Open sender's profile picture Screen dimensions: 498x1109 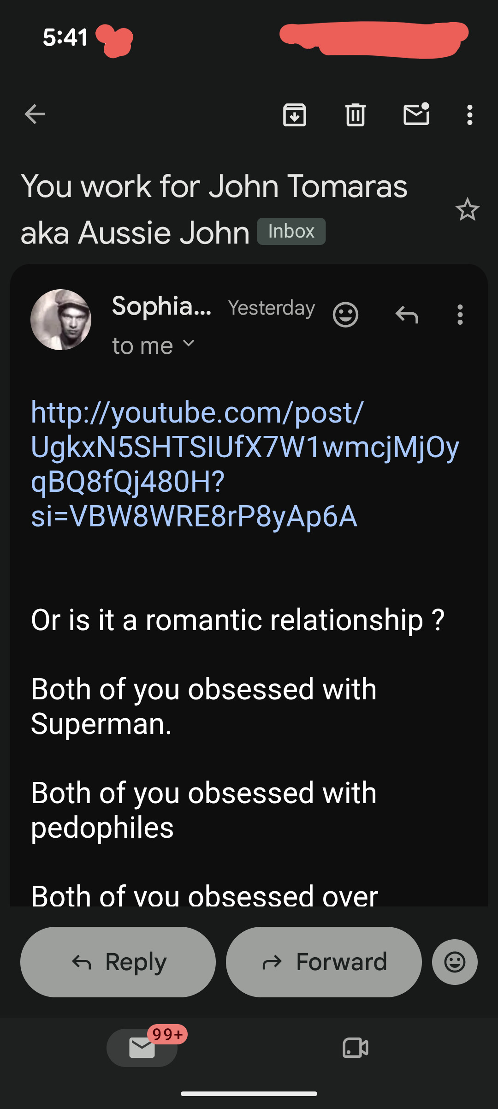pyautogui.click(x=61, y=320)
